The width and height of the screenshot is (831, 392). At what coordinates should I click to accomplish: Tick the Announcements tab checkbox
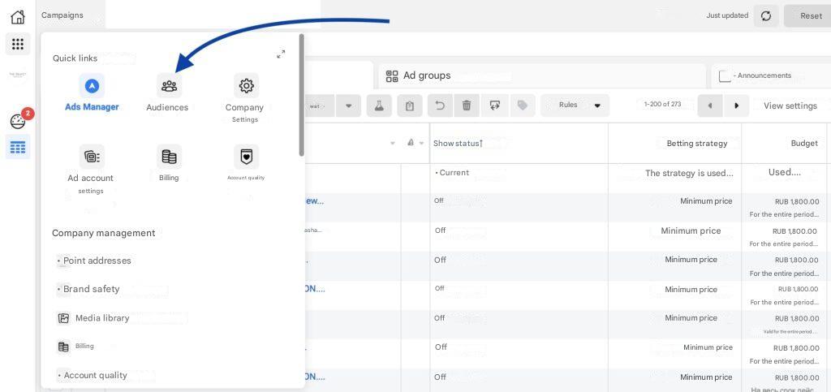click(x=726, y=76)
